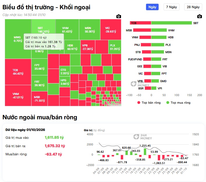The height and width of the screenshot is (182, 206).
Task: Click the green SBT bar in chart
Action: [x=171, y=23]
